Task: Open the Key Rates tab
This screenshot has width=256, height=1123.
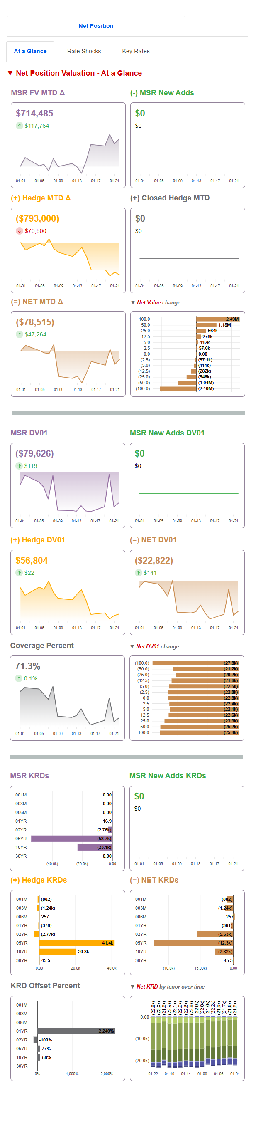Action: pos(135,51)
